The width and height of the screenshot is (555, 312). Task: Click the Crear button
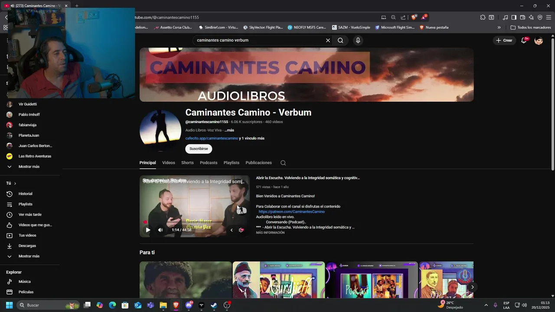pyautogui.click(x=504, y=40)
